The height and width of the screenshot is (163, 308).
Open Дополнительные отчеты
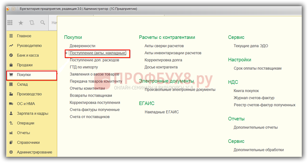click(256, 127)
